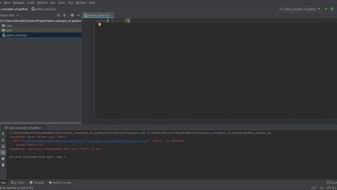The image size is (337, 190).
Task: Start debugging with the green bug icon
Action: tap(332, 9)
